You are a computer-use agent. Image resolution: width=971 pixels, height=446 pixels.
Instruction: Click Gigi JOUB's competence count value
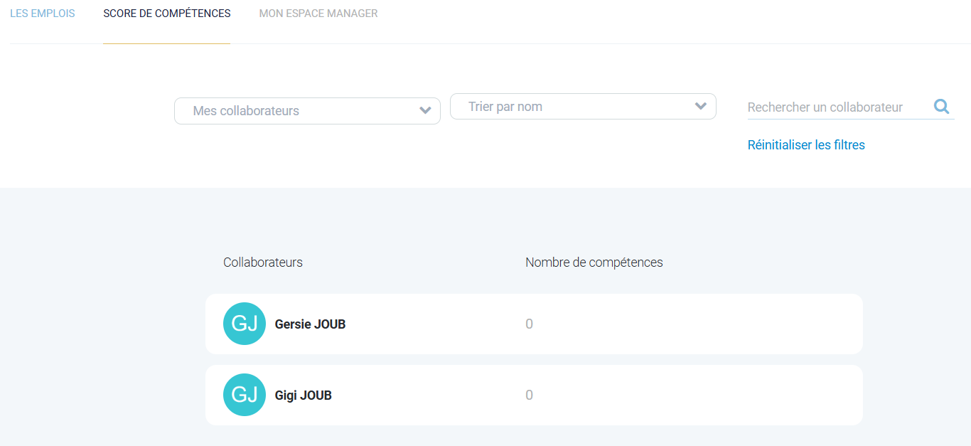tap(529, 395)
